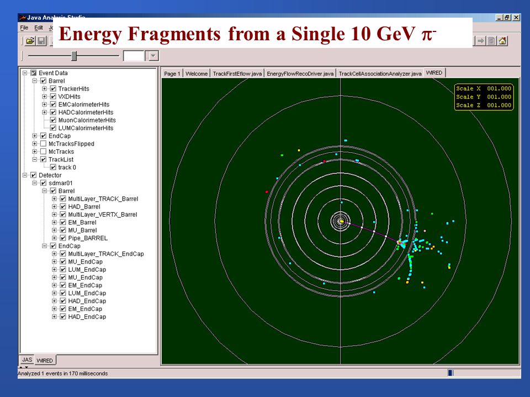Image resolution: width=530 pixels, height=397 pixels.
Task: Click the Save floppy disk icon
Action: pos(41,41)
